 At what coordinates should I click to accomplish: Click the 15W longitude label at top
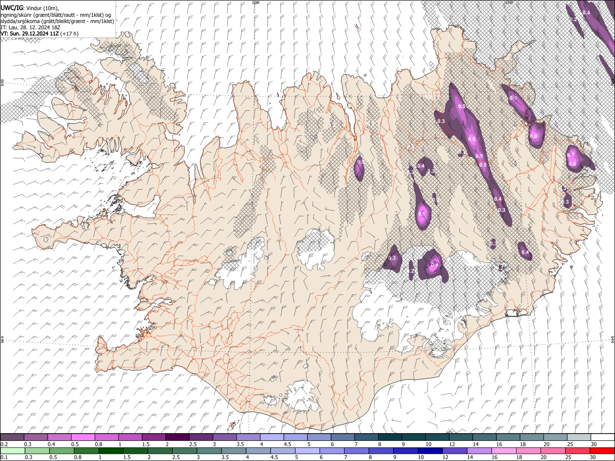pos(509,2)
